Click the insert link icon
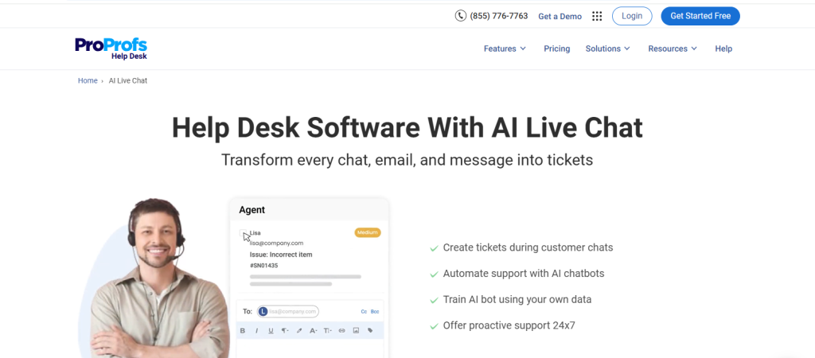 [341, 330]
